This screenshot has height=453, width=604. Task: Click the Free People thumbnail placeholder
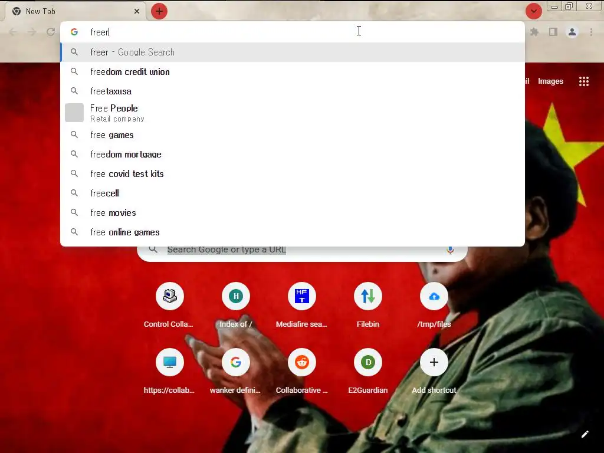74,113
